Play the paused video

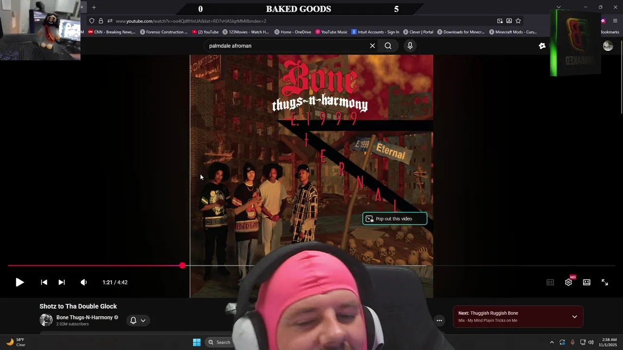coord(19,282)
